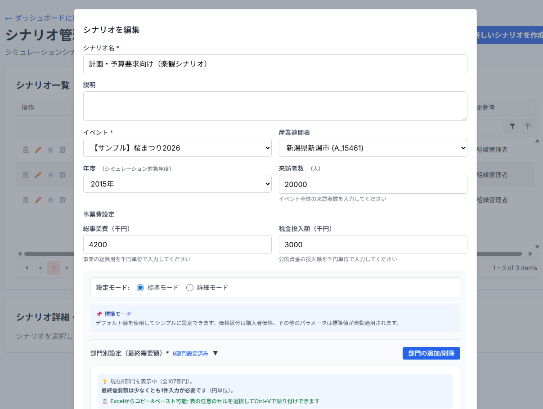
Task: Click the シナリオ一覧 heading
Action: pos(43,85)
